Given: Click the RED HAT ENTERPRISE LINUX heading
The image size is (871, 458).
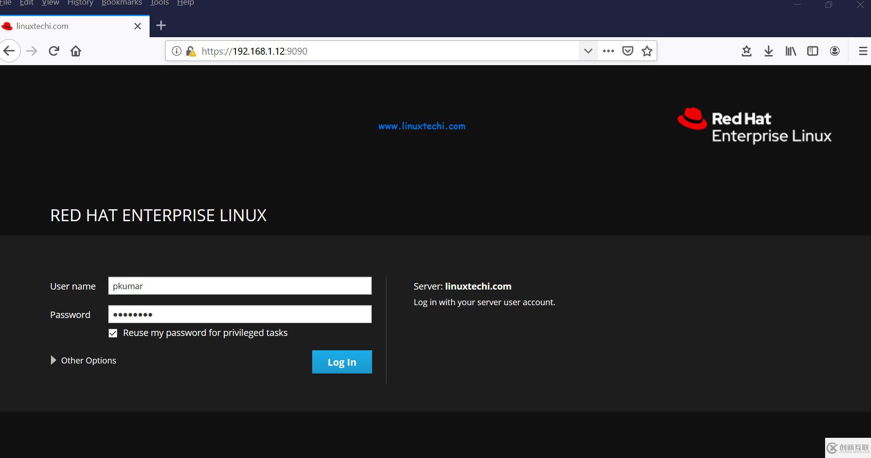Looking at the screenshot, I should pos(158,216).
